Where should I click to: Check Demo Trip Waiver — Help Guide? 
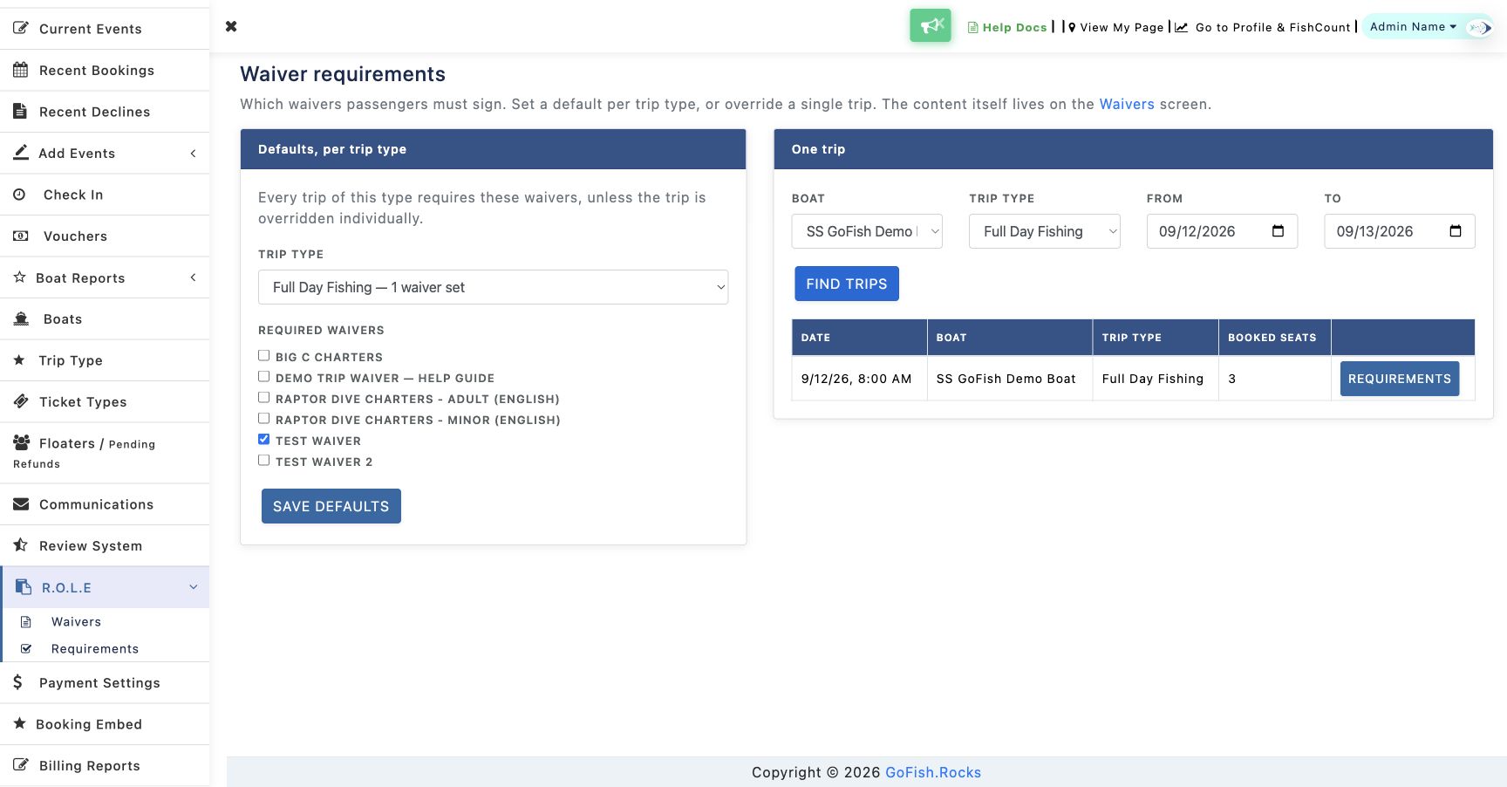coord(263,377)
